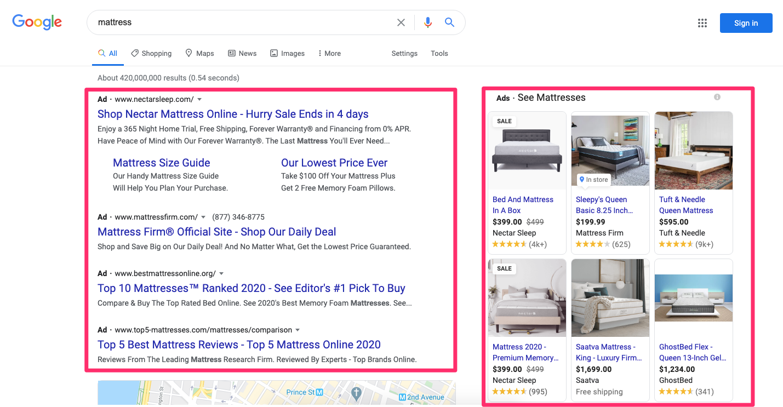783x407 pixels.
Task: Open Top 10 Mattresses Ranked 2020 link
Action: (x=252, y=288)
